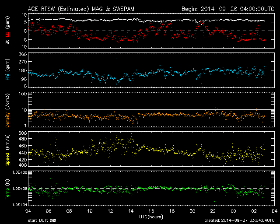Click the yellow Speed (km/s) axis label

[8, 150]
